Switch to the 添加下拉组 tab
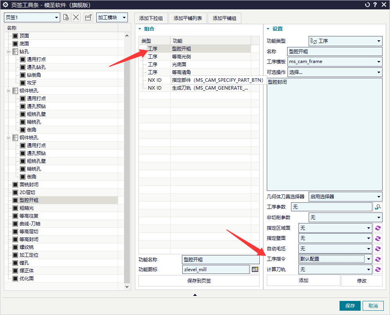390x315 pixels. pyautogui.click(x=151, y=18)
